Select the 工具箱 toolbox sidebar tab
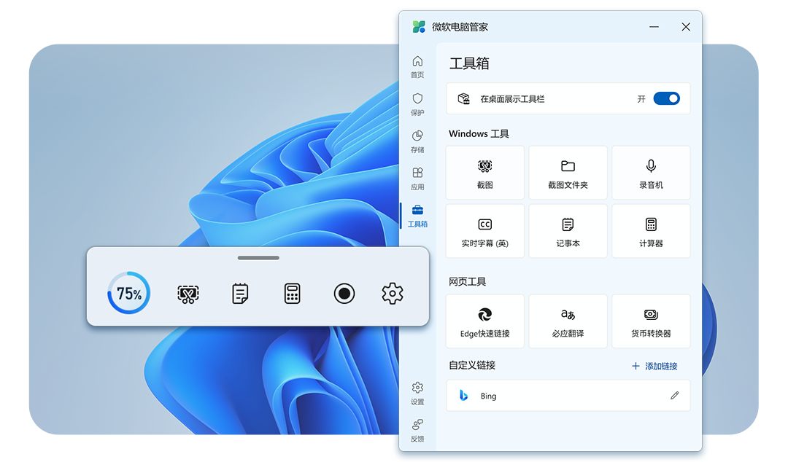This screenshot has width=788, height=462. click(x=417, y=216)
